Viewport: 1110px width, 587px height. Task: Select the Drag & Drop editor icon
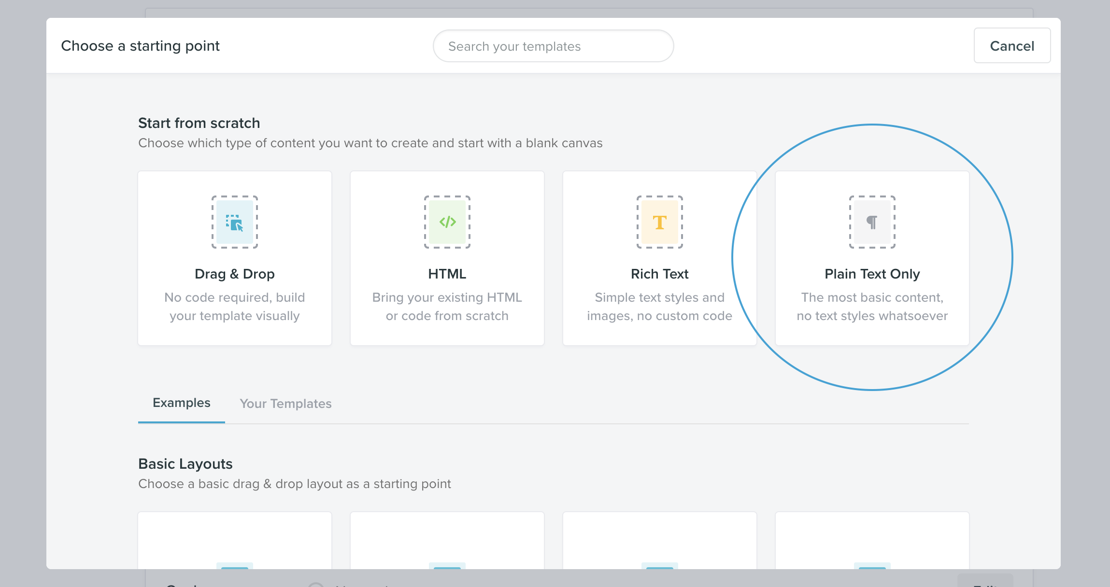click(x=235, y=222)
